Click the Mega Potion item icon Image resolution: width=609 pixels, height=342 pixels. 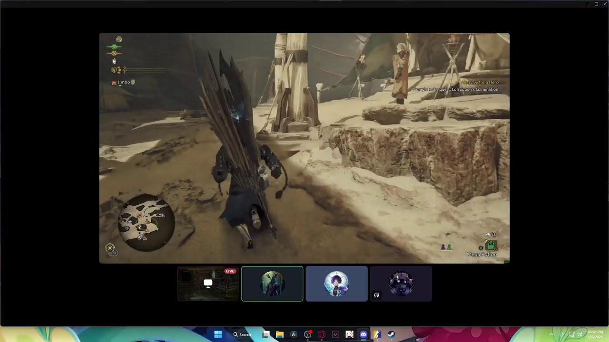[491, 246]
